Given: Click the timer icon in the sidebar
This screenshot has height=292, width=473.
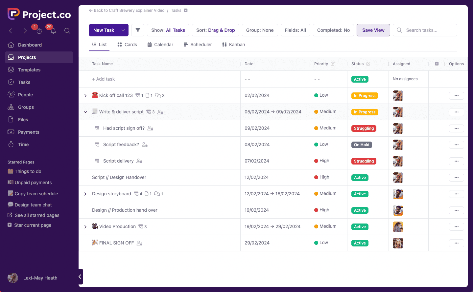Looking at the screenshot, I should click(x=38, y=30).
